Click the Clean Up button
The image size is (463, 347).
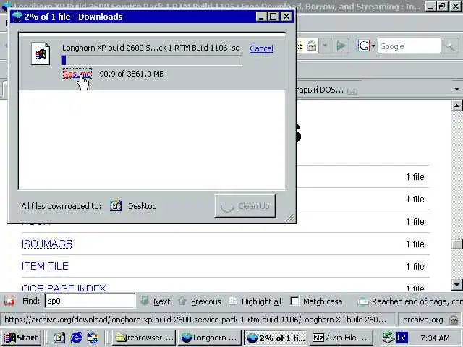point(245,206)
